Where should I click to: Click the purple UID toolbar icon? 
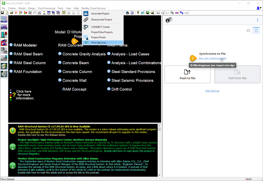177,13
